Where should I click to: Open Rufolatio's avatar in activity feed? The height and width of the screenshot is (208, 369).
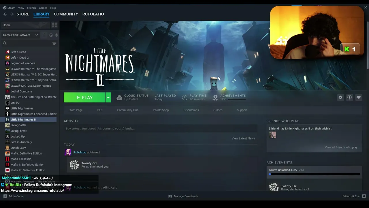tap(68, 152)
